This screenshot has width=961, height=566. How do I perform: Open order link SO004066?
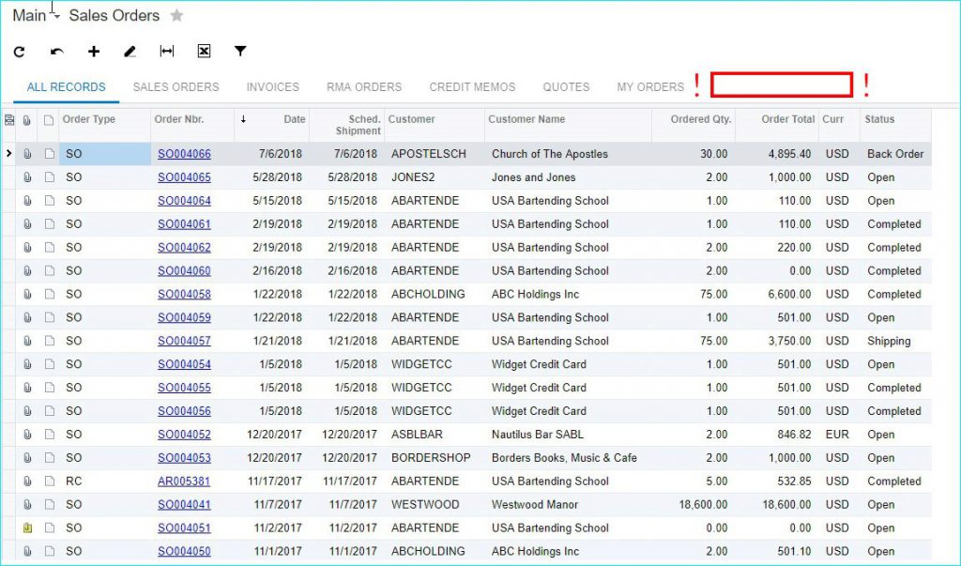pyautogui.click(x=185, y=154)
